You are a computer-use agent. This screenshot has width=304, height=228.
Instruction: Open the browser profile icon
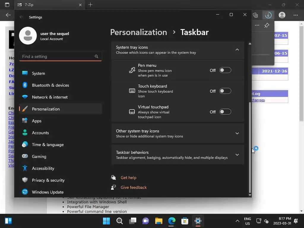pyautogui.click(x=282, y=15)
